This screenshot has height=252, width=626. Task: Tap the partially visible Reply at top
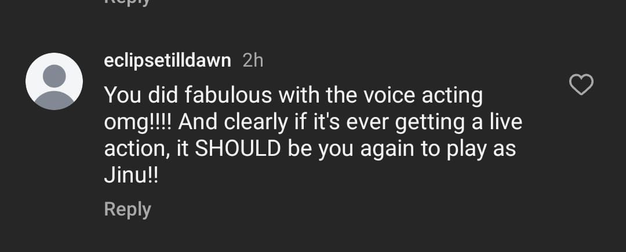[128, 2]
